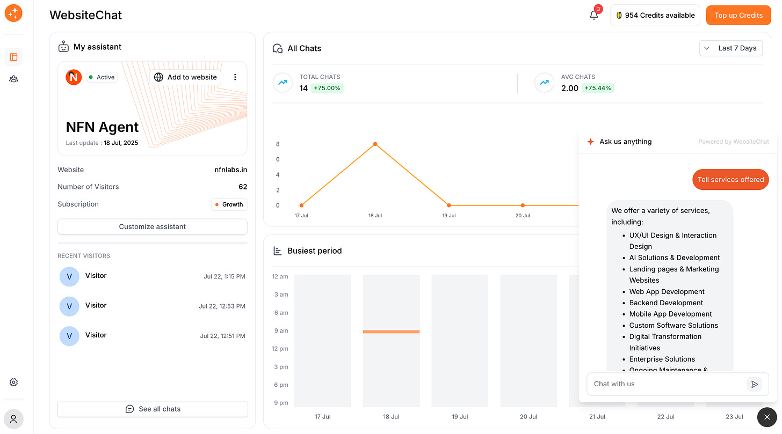Screen dimensions: 782x434
Task: Click the Chat with us input field
Action: (667, 384)
